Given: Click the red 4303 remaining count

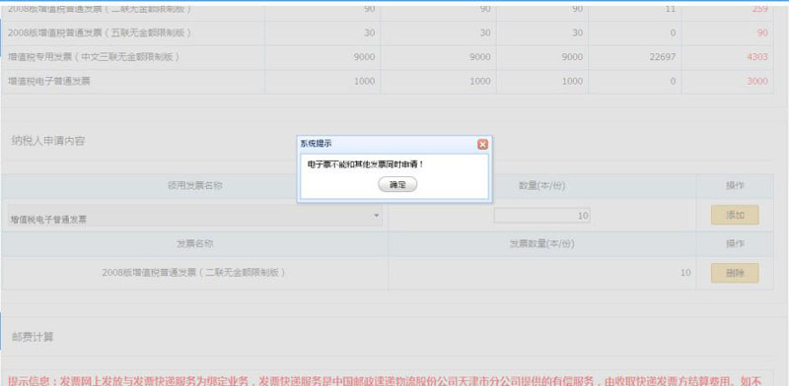Looking at the screenshot, I should point(757,57).
